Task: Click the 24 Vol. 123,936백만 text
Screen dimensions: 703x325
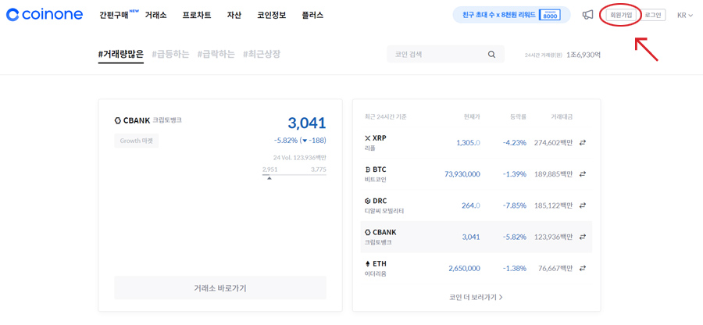Action: click(300, 158)
